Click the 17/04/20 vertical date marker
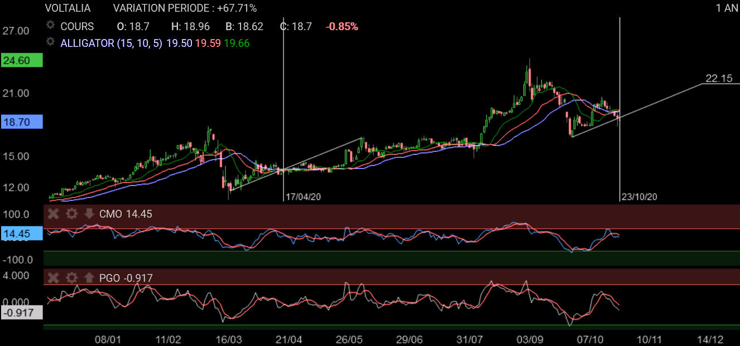The width and height of the screenshot is (740, 346). point(303,197)
